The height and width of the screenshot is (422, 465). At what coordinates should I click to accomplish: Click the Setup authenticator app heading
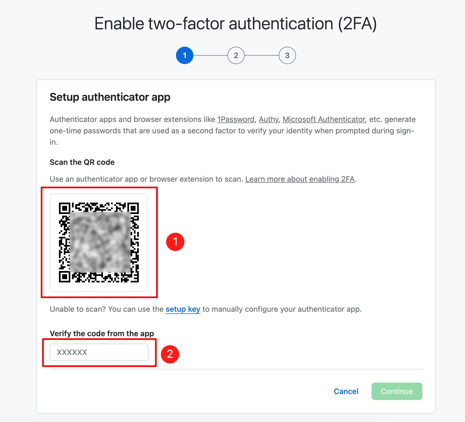(x=110, y=97)
